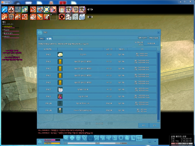
Task: Click the pink-bordered round shield quickslot icon
Action: point(75,9)
